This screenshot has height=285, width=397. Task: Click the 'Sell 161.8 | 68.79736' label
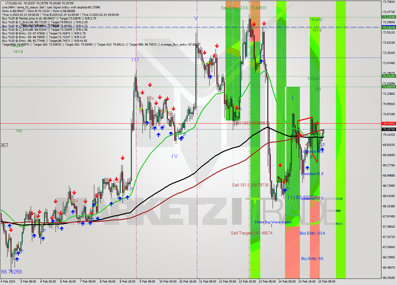pos(250,185)
